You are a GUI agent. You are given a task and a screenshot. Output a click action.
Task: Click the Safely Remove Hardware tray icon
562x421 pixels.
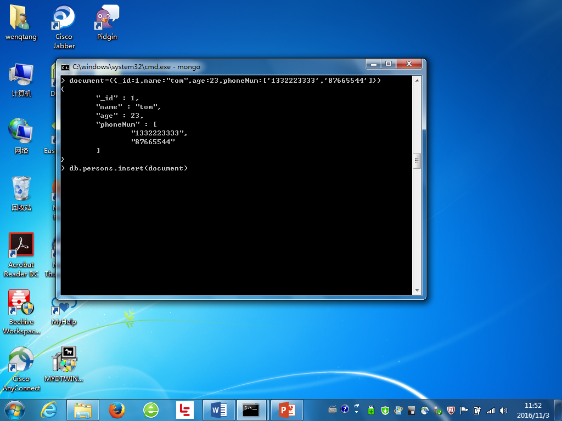[x=438, y=410]
